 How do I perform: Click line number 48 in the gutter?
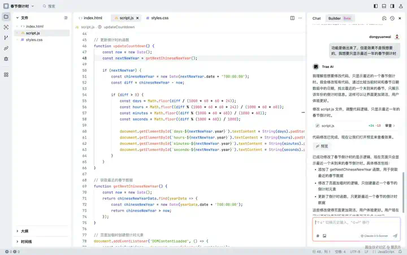pos(84,58)
